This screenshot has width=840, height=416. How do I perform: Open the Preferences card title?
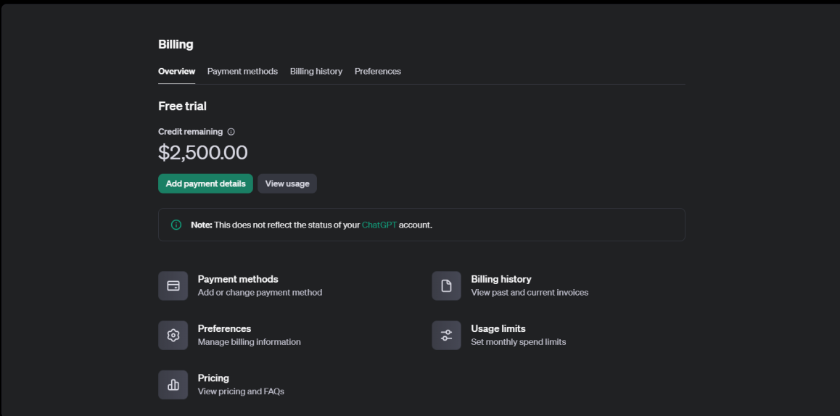(224, 328)
